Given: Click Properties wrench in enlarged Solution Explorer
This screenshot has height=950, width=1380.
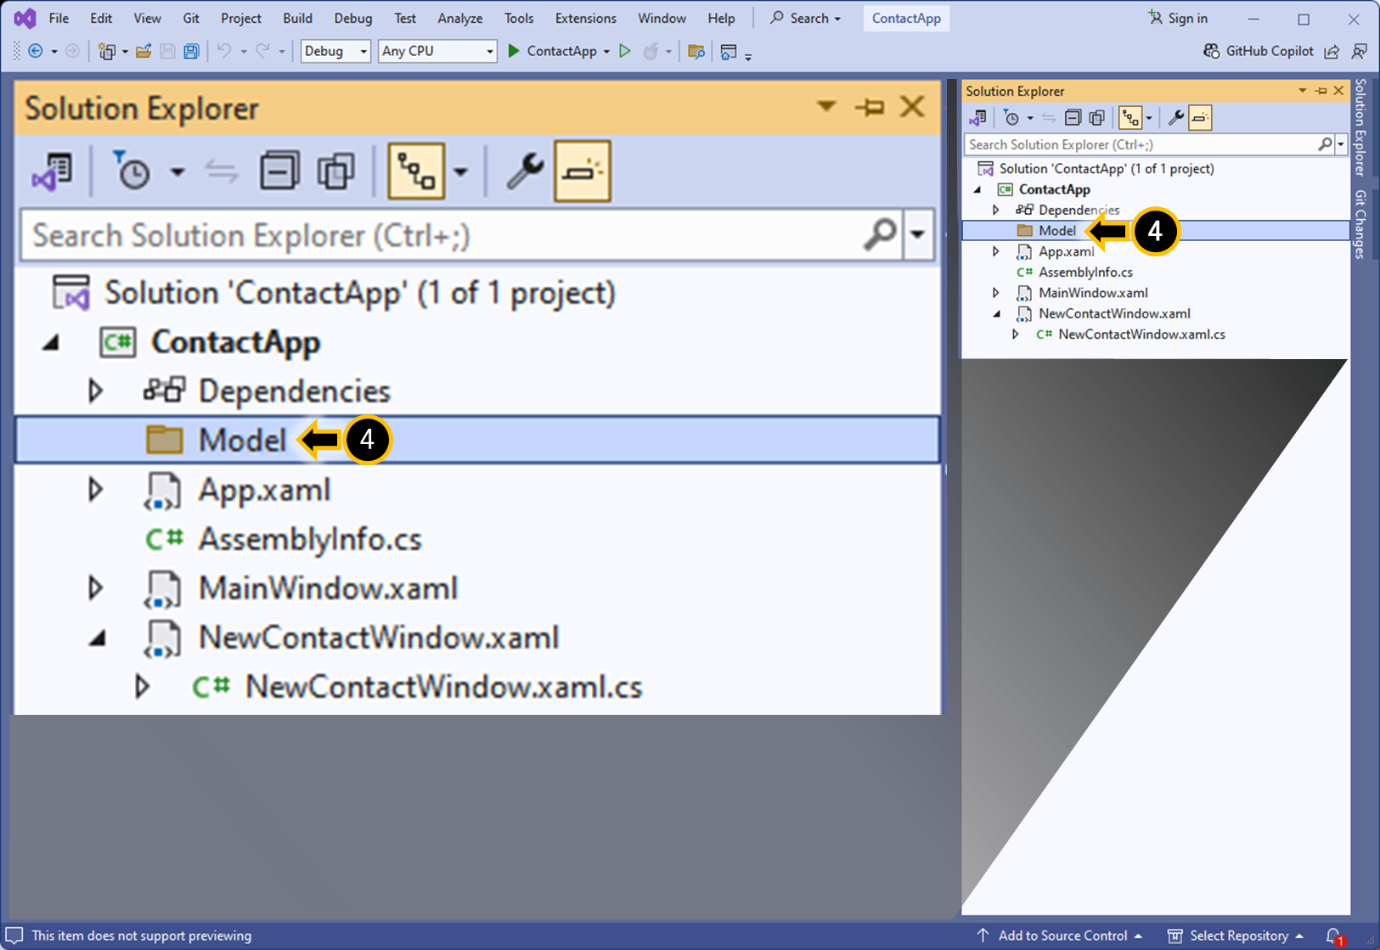Looking at the screenshot, I should 525,171.
